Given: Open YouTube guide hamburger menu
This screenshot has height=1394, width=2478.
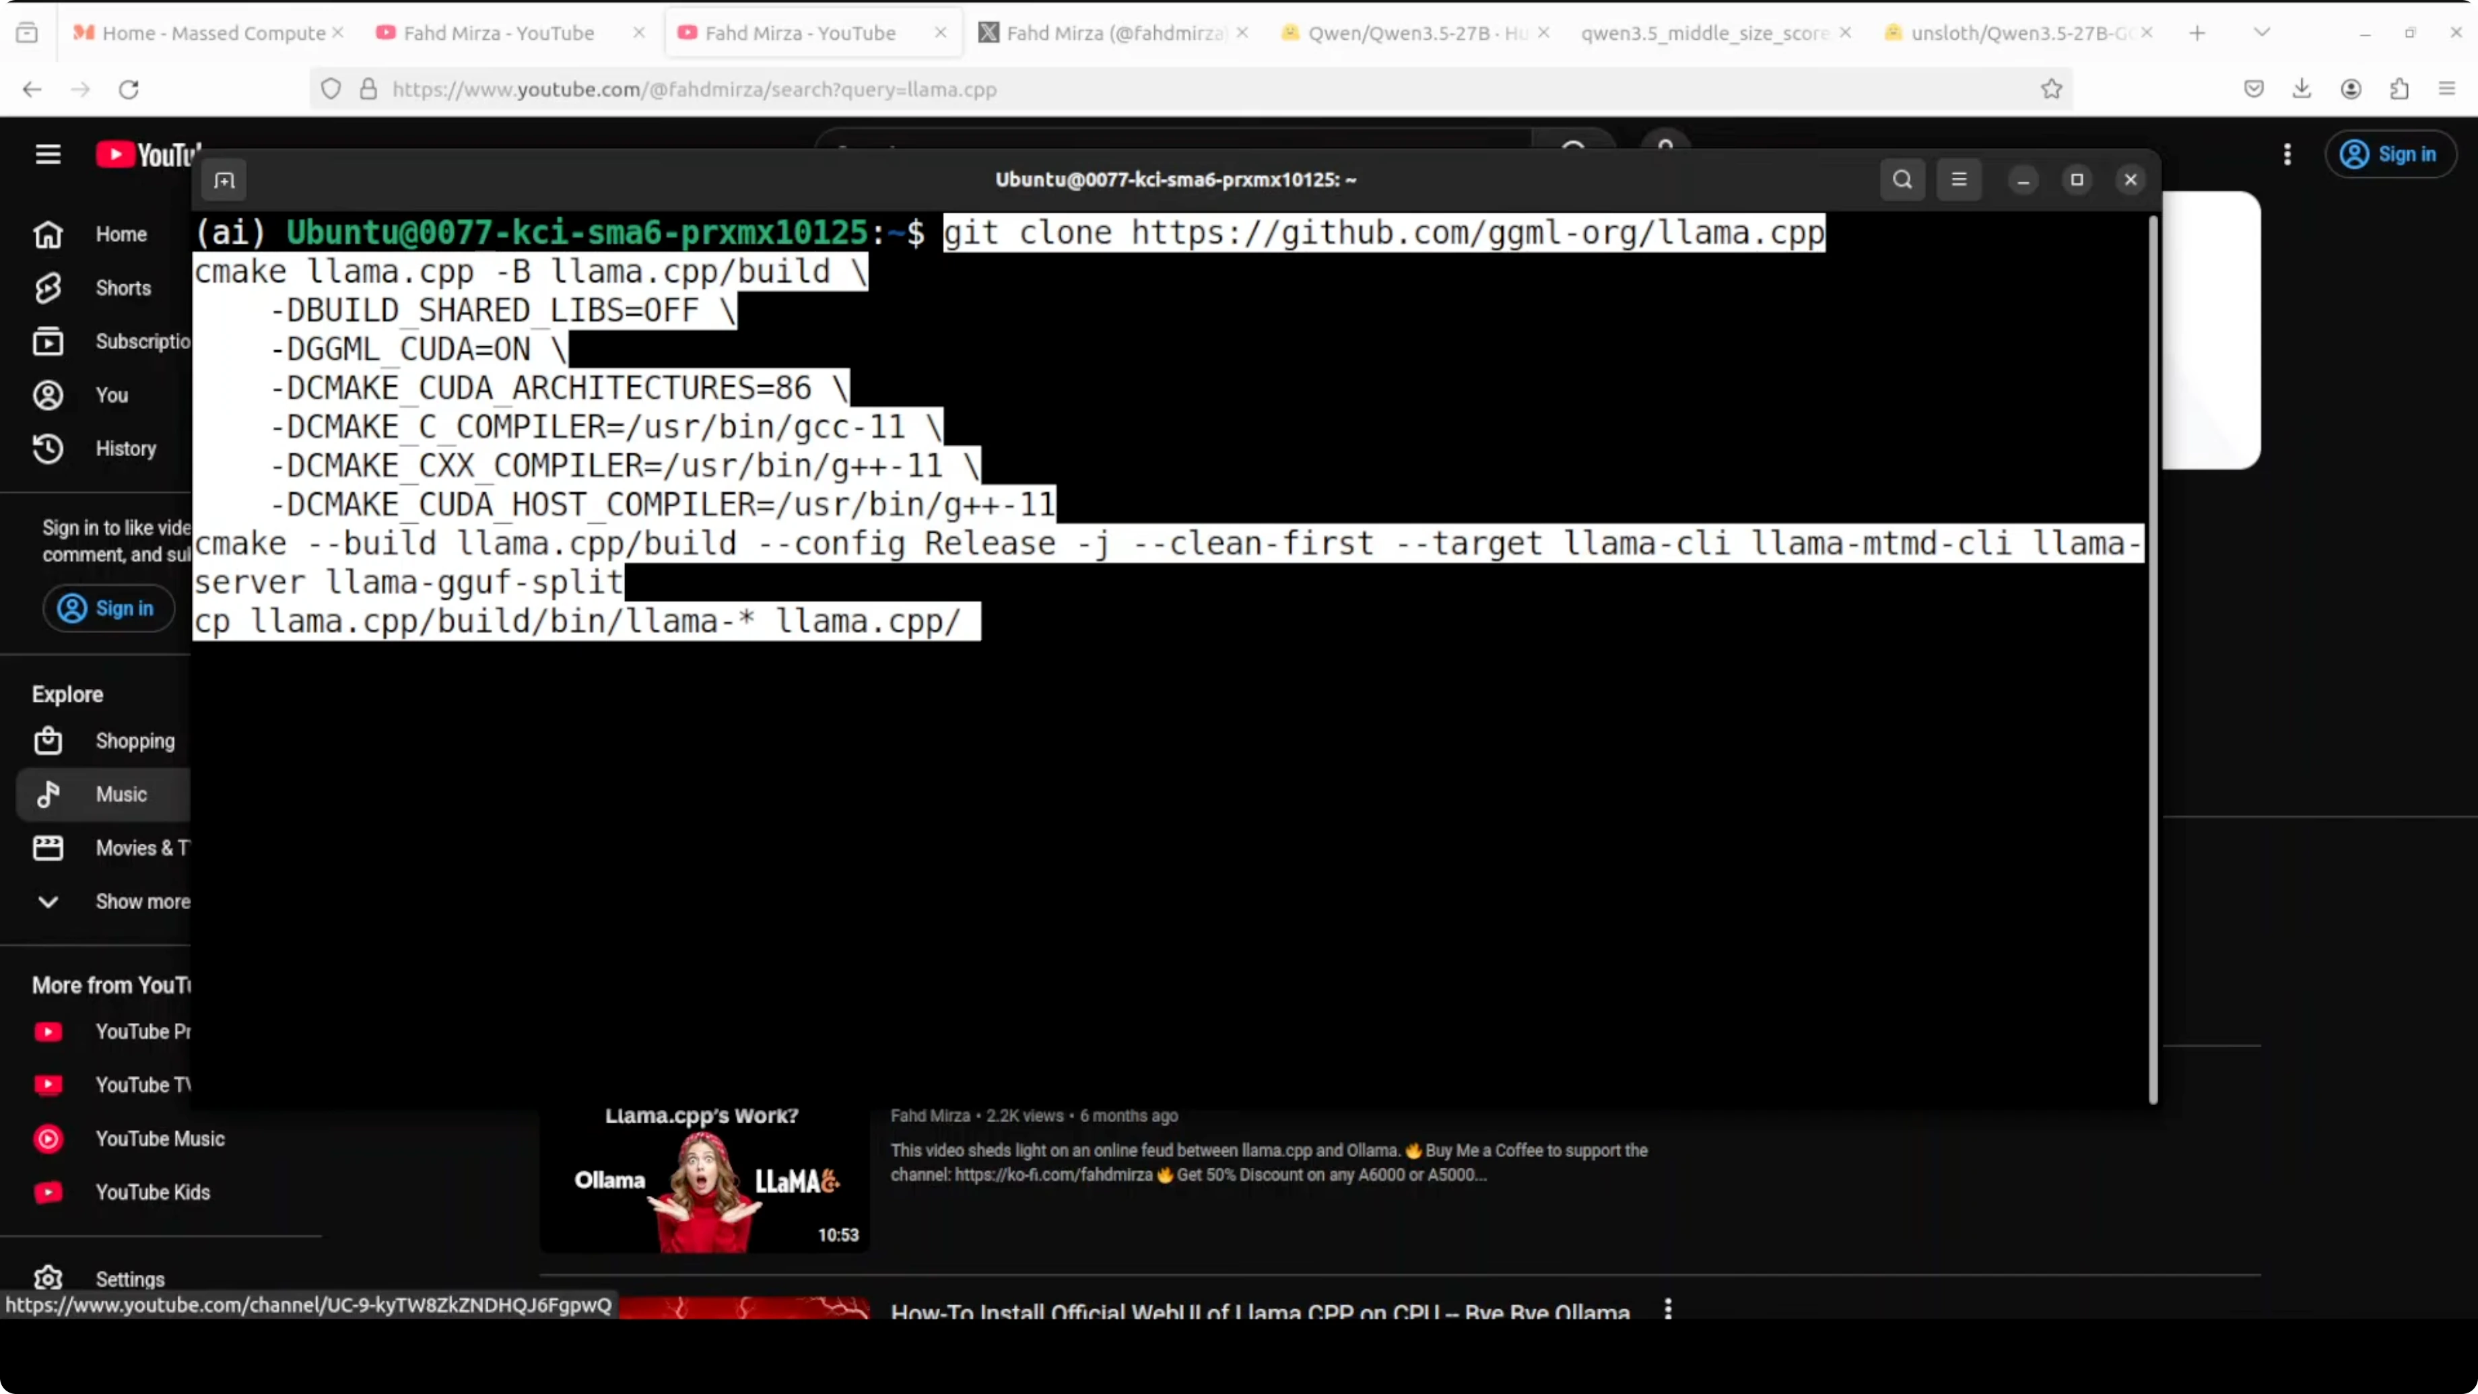Looking at the screenshot, I should click(x=48, y=154).
